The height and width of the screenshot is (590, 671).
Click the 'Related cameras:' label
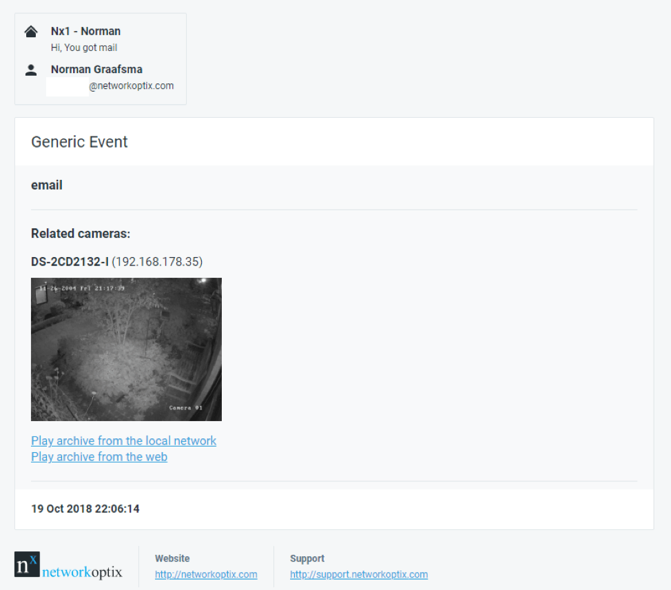pos(81,234)
